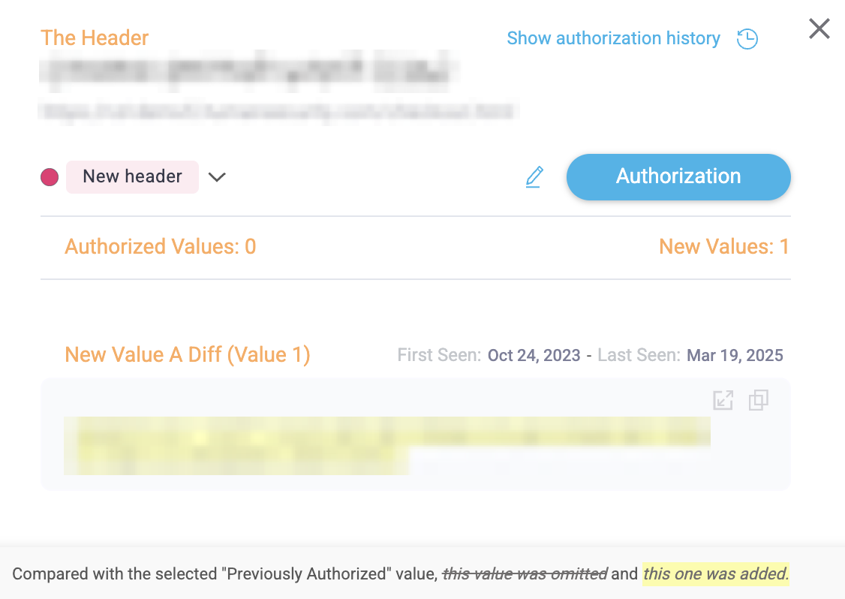The height and width of the screenshot is (599, 845).
Task: Select the New header status tag
Action: pyautogui.click(x=133, y=176)
